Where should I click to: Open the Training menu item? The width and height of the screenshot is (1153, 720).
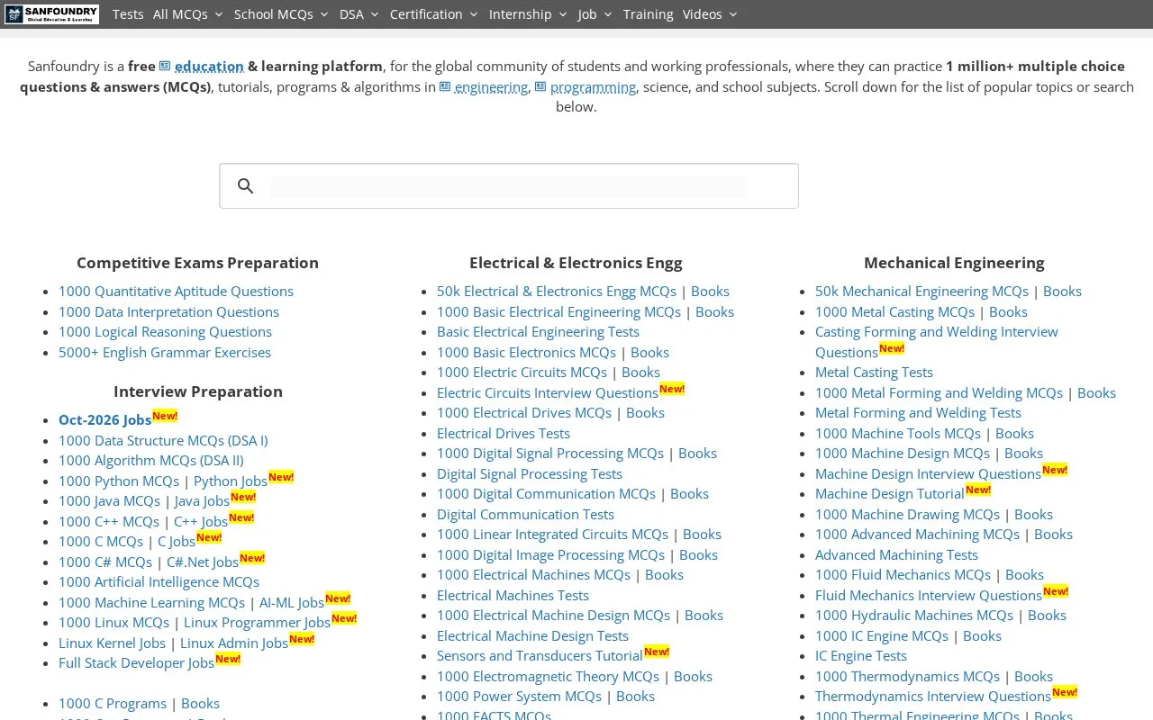[648, 14]
